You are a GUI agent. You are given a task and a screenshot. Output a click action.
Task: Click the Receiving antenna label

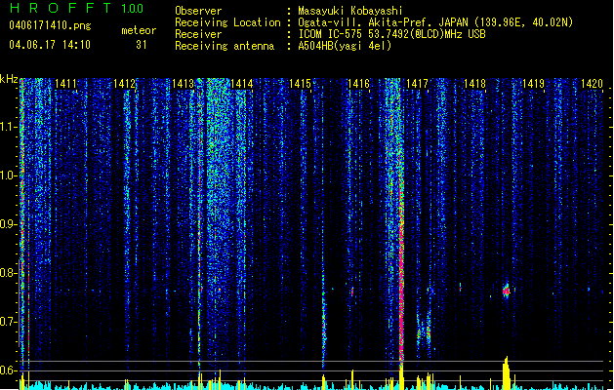(x=225, y=46)
